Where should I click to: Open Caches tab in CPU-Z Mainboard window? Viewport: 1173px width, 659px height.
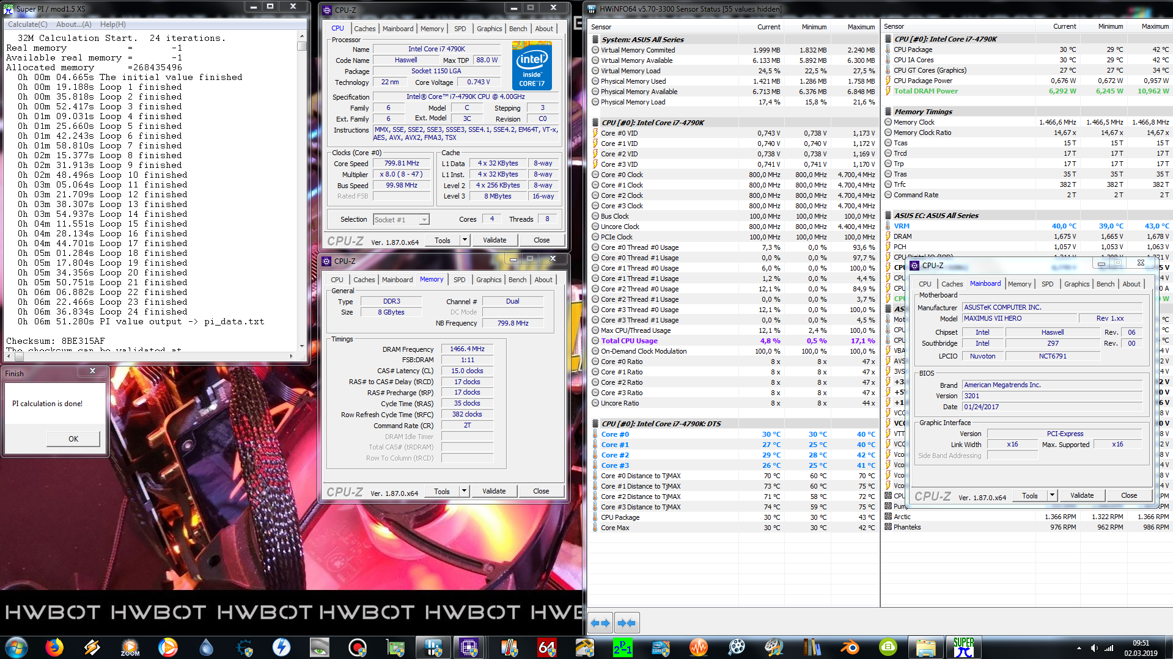point(952,284)
